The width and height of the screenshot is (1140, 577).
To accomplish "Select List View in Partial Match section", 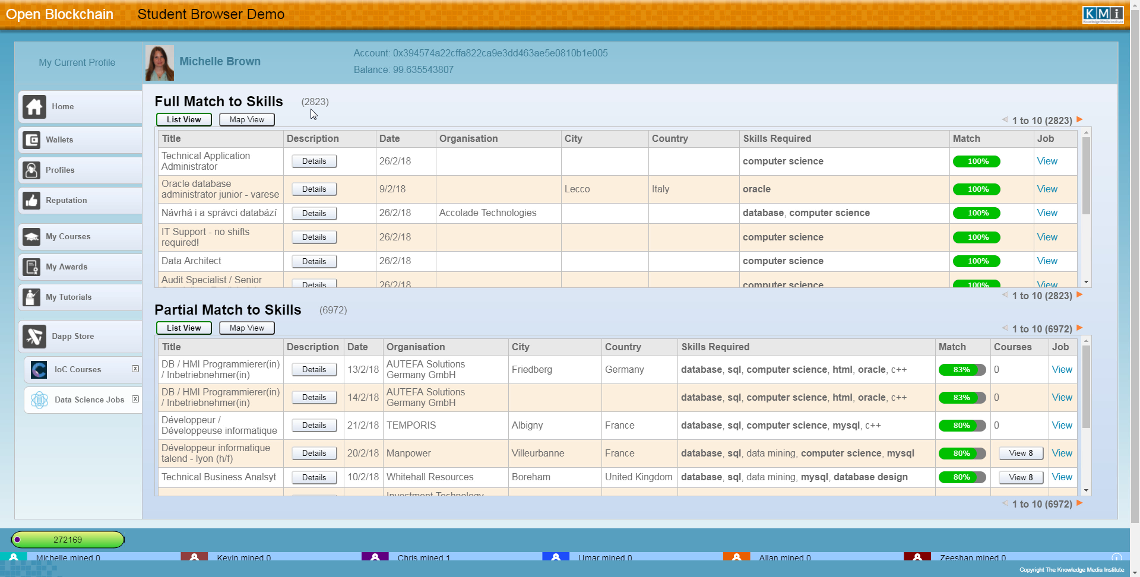I will (184, 328).
